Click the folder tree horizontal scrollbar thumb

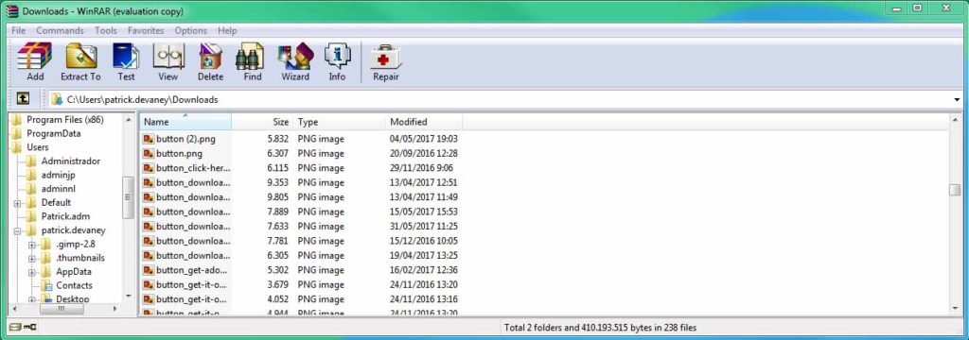click(62, 309)
